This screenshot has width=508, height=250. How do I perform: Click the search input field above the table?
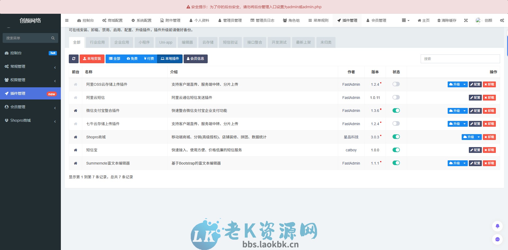coord(460,59)
